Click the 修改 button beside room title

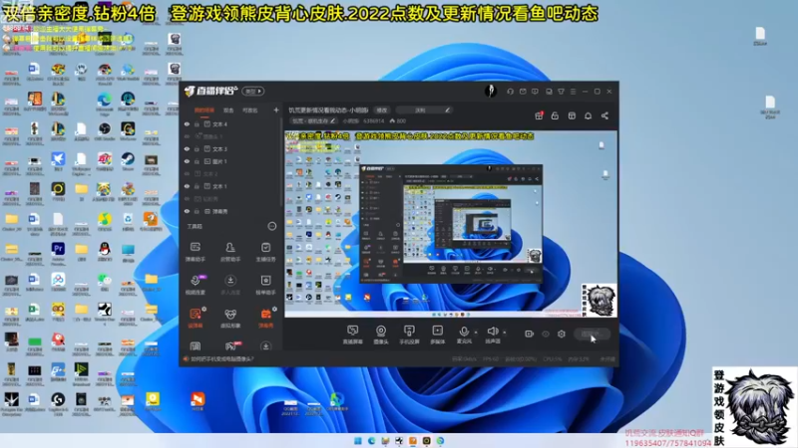382,110
